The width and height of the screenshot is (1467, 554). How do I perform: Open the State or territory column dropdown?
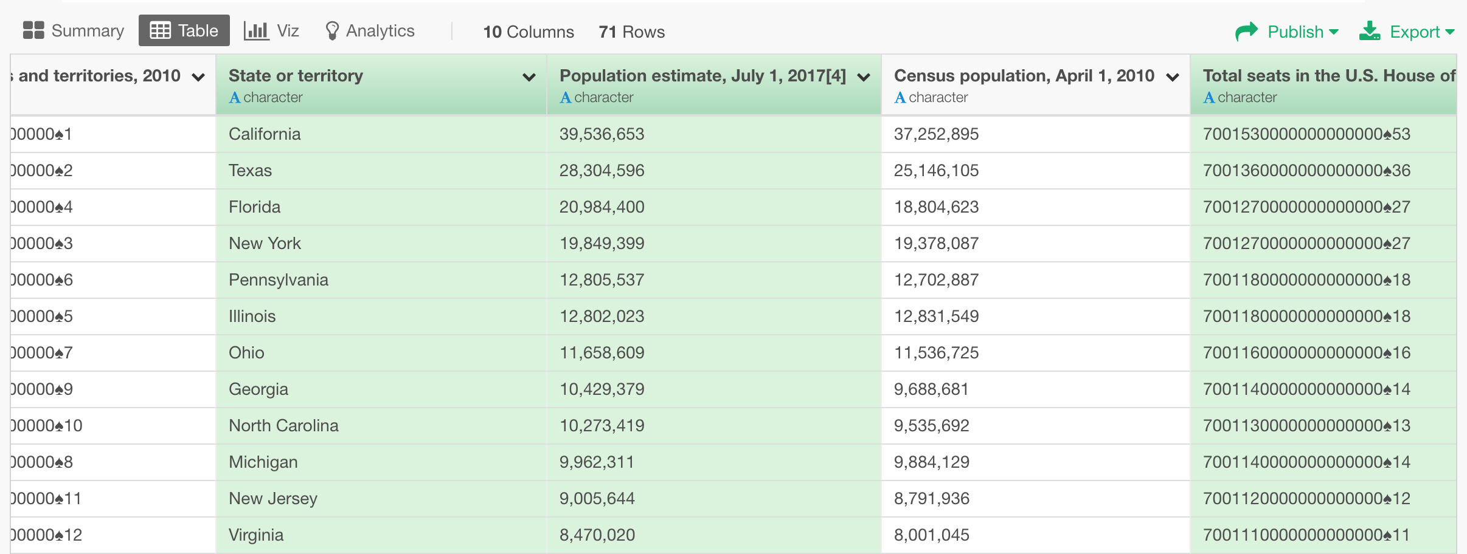click(529, 77)
